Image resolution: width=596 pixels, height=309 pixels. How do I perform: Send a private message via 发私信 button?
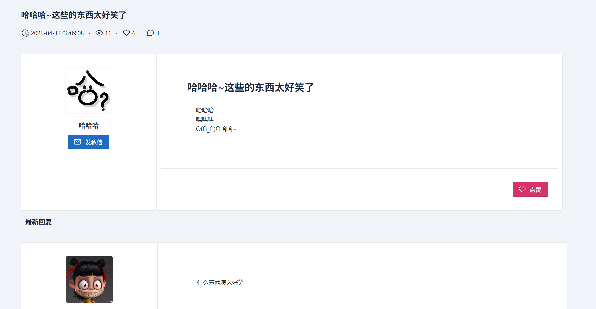pyautogui.click(x=89, y=142)
